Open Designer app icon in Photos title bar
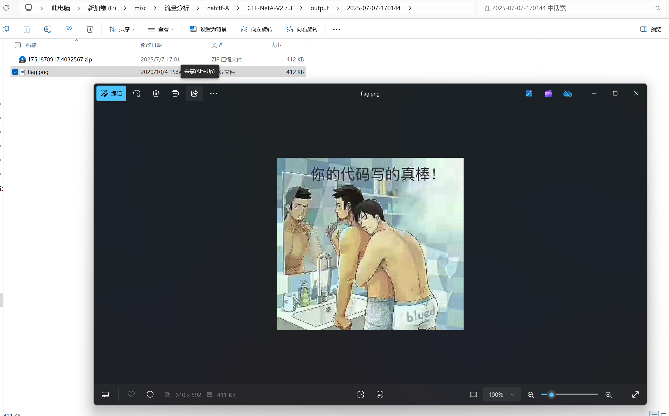Image resolution: width=669 pixels, height=416 pixels. tap(529, 93)
